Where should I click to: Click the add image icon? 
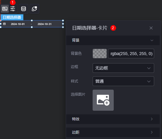(103, 100)
